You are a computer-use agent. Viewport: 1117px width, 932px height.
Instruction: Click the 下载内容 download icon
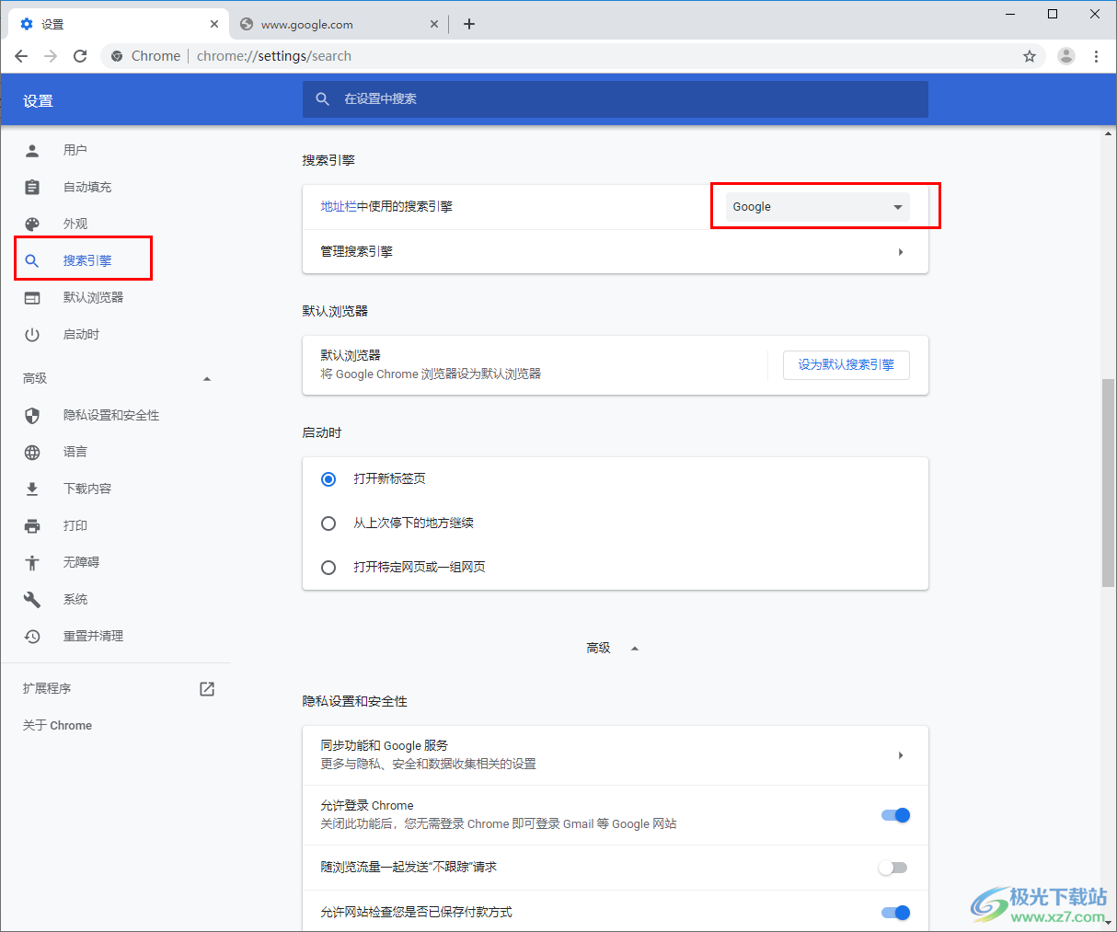pyautogui.click(x=32, y=489)
